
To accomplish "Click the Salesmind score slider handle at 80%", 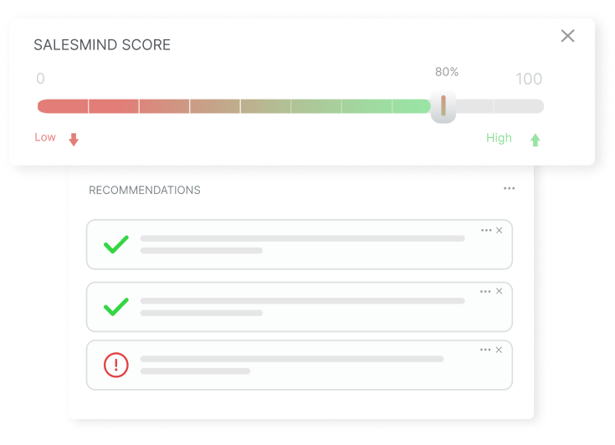I will coord(443,106).
